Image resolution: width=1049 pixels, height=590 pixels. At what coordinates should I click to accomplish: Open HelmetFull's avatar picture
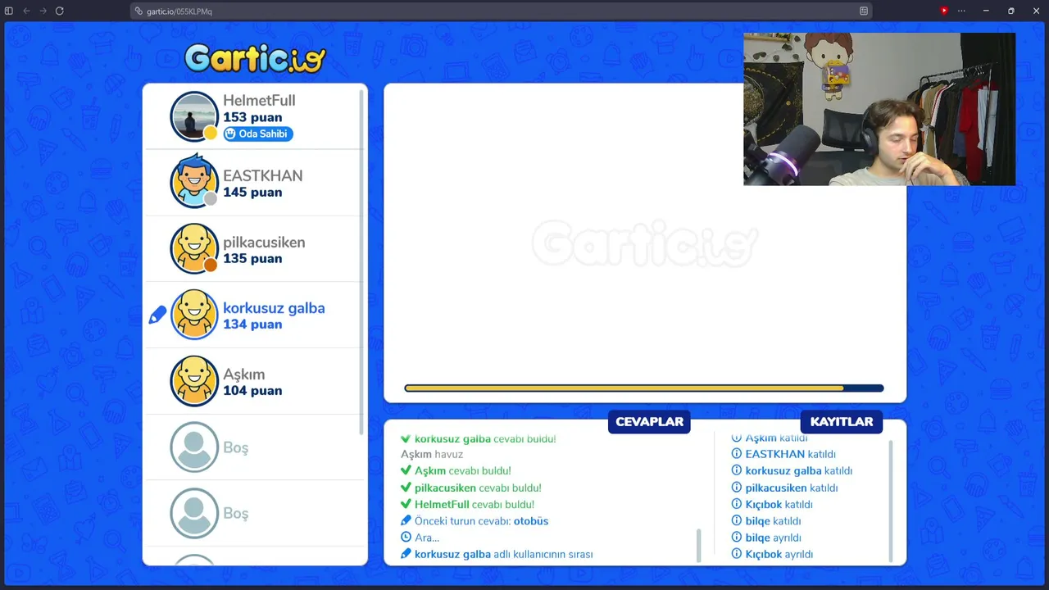click(x=194, y=116)
